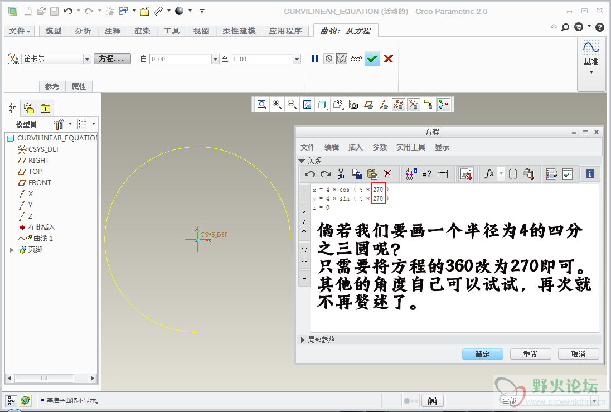Expand the 局部参数 local parameters section

[x=303, y=340]
